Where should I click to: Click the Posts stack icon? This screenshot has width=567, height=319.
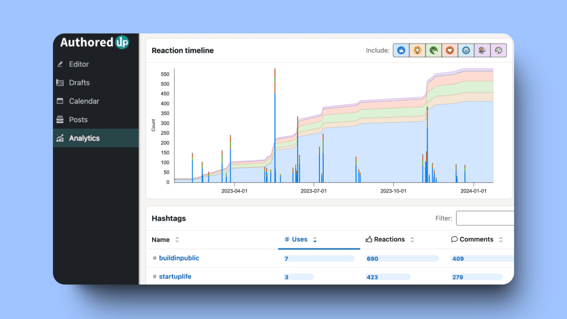point(60,119)
